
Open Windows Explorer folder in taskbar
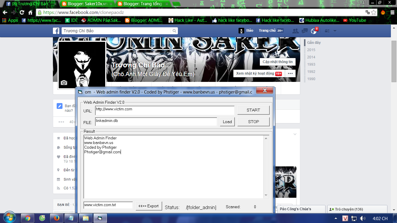point(86,218)
